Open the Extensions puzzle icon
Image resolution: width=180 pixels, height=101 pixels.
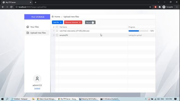tap(159, 7)
